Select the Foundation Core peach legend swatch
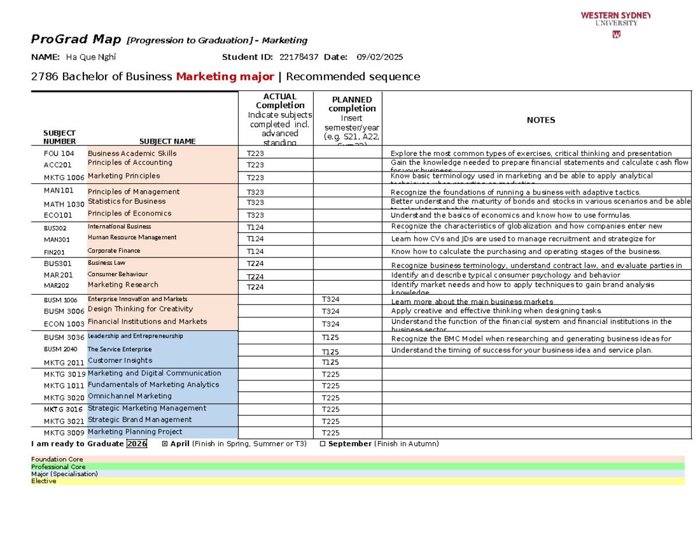The width and height of the screenshot is (700, 541). [x=233, y=459]
